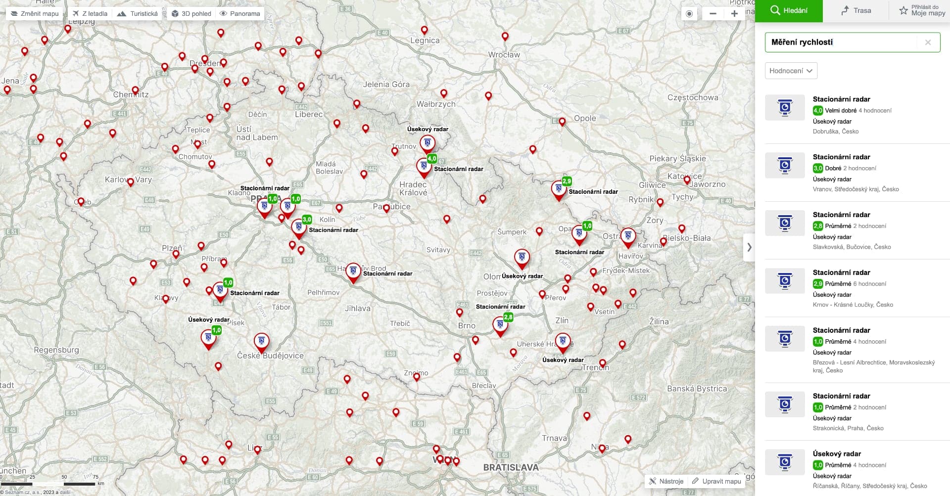Click Upravit mapu pencil button

716,481
